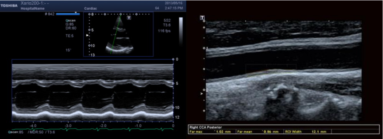Click the T orientation marker on cardiac sector thumbnail
Image resolution: width=383 pixels, height=139 pixels.
pyautogui.click(x=129, y=18)
